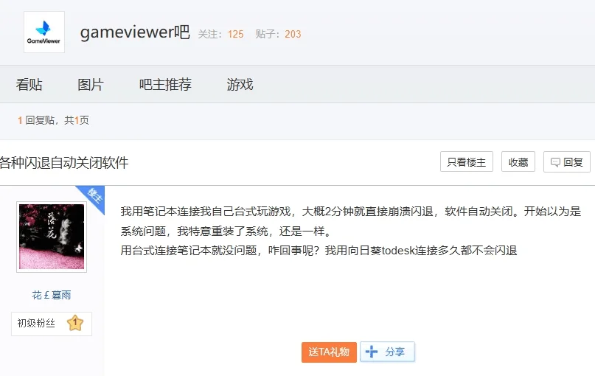Screen dimensions: 595x376
Task: Open the poster's avatar picture
Action: click(x=52, y=237)
